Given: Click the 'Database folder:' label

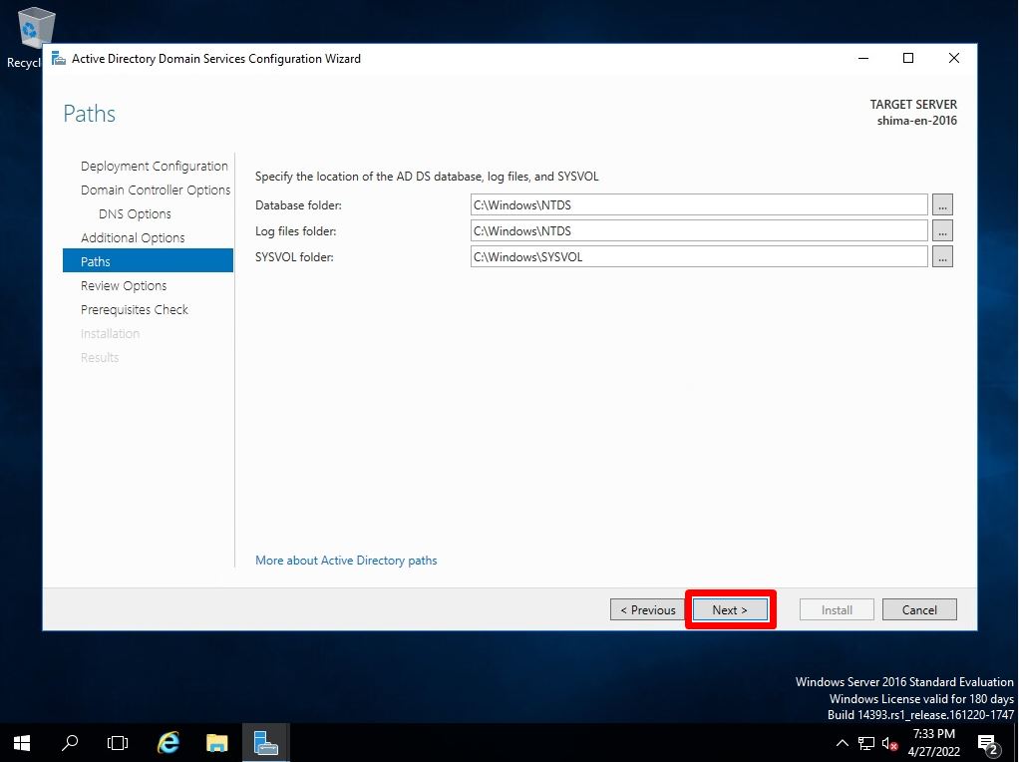Looking at the screenshot, I should pyautogui.click(x=298, y=205).
